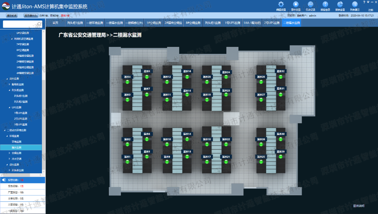Open the list display icon
The height and width of the screenshot is (214, 378).
(355, 4)
